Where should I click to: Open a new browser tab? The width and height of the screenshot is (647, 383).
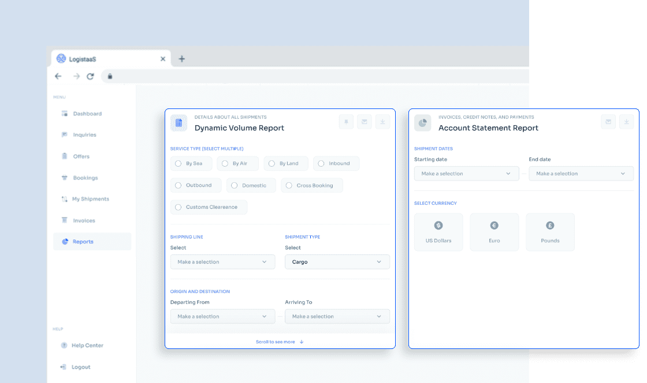coord(181,59)
